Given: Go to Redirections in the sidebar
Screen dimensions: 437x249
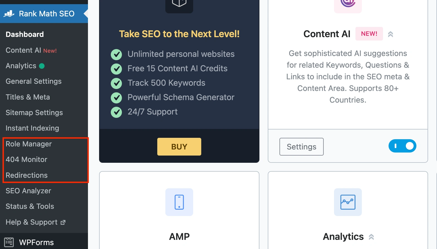Looking at the screenshot, I should point(27,175).
